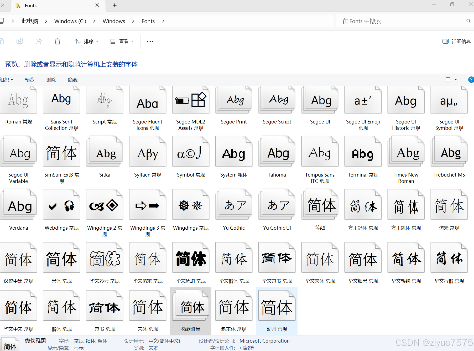Expand the chevron between Windows and Fonts
Screen dimensions: 474x351
tap(133, 21)
